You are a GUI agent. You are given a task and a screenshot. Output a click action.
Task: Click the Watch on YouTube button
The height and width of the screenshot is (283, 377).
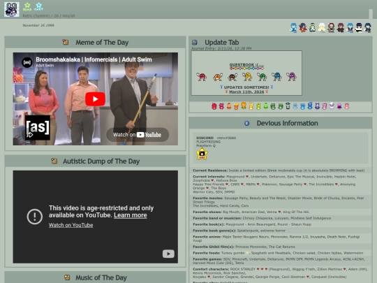[138, 135]
